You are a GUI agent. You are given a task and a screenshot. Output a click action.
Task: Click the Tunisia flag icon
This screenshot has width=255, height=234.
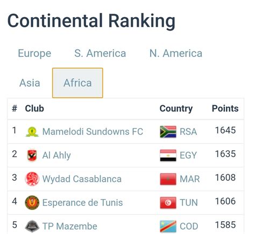click(x=168, y=202)
